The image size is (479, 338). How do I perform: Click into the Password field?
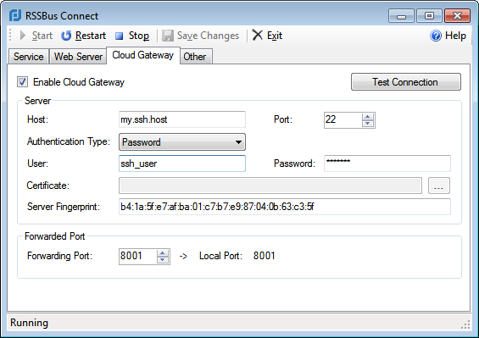pos(387,163)
